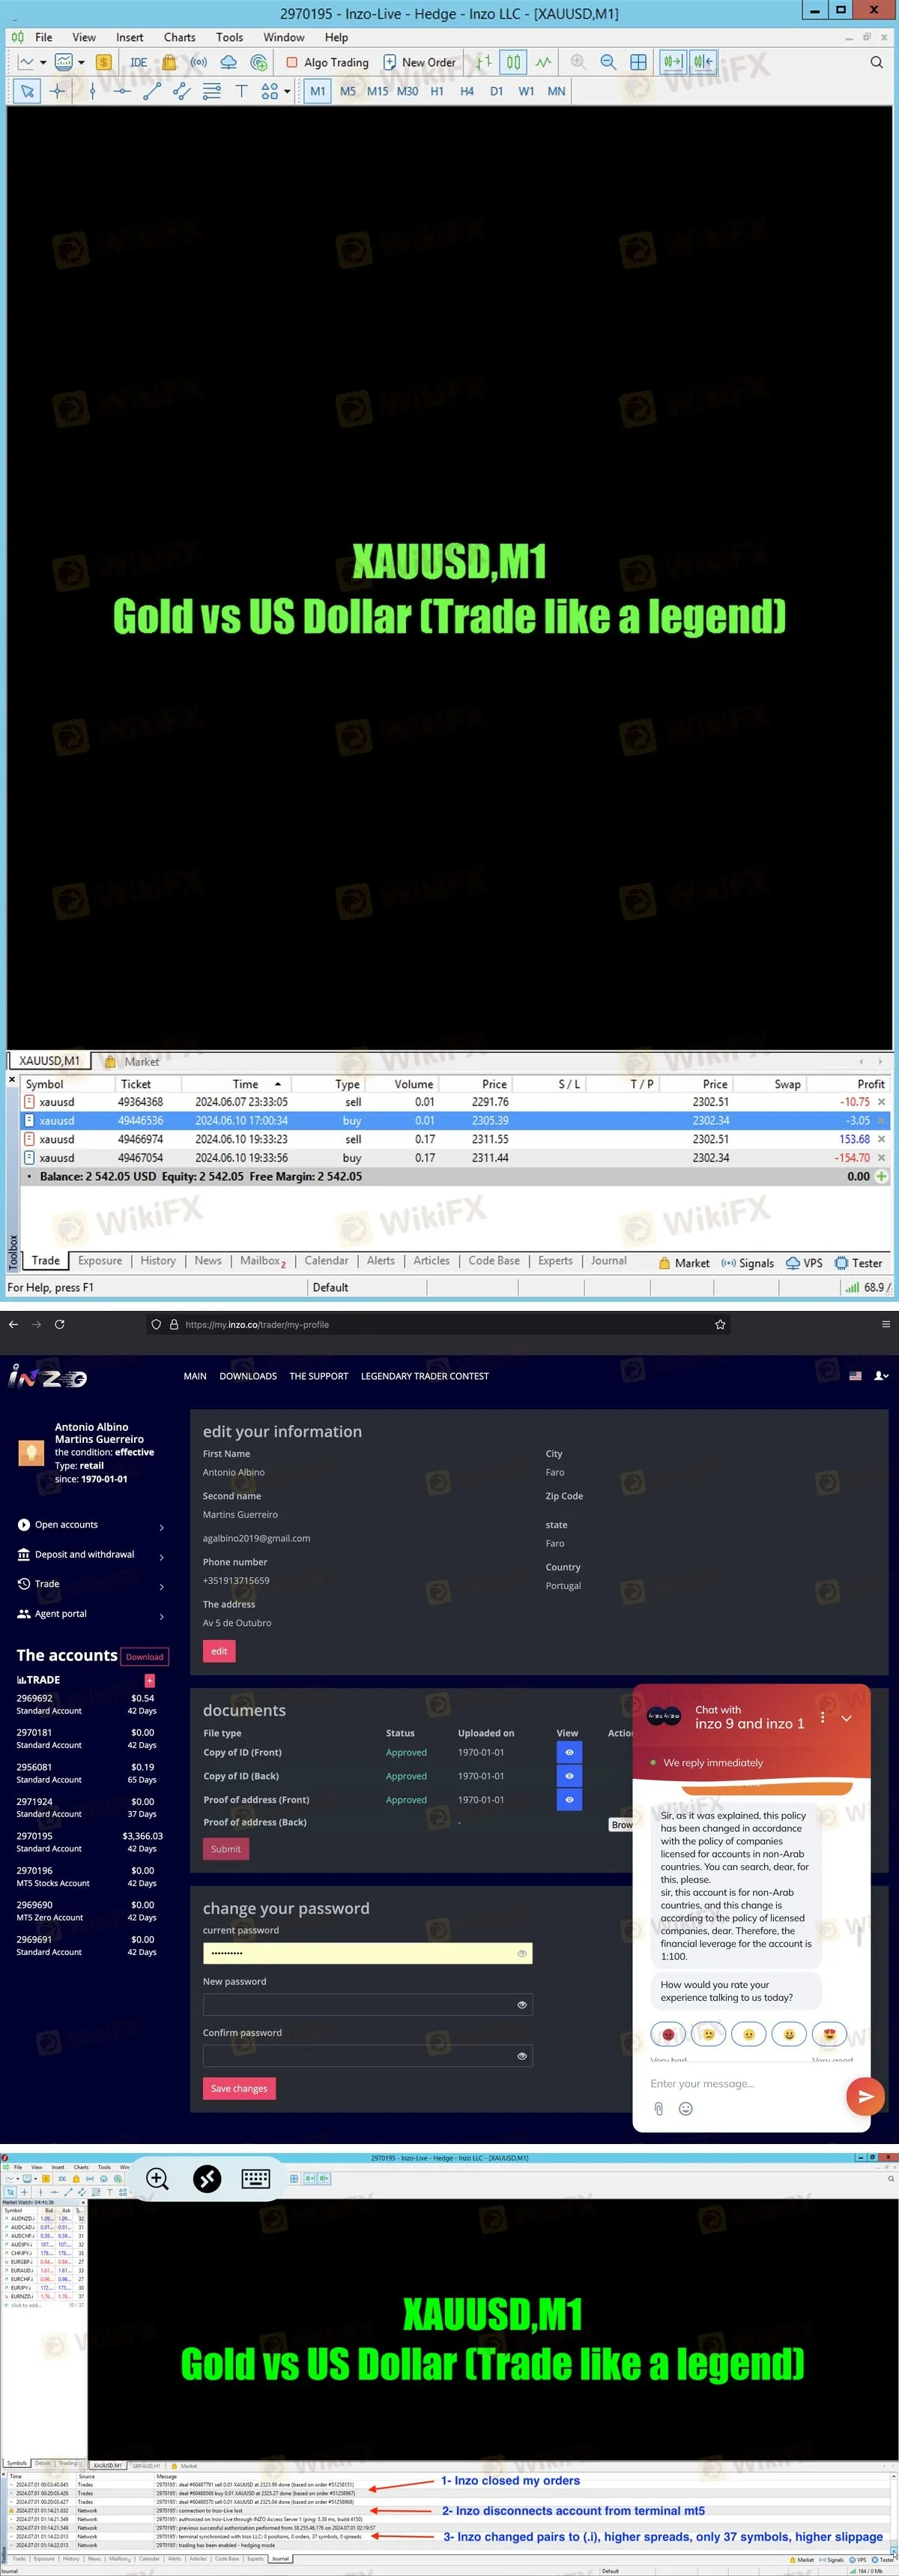Open the IDE MetaEditor button
Image resolution: width=899 pixels, height=2576 pixels.
(139, 62)
